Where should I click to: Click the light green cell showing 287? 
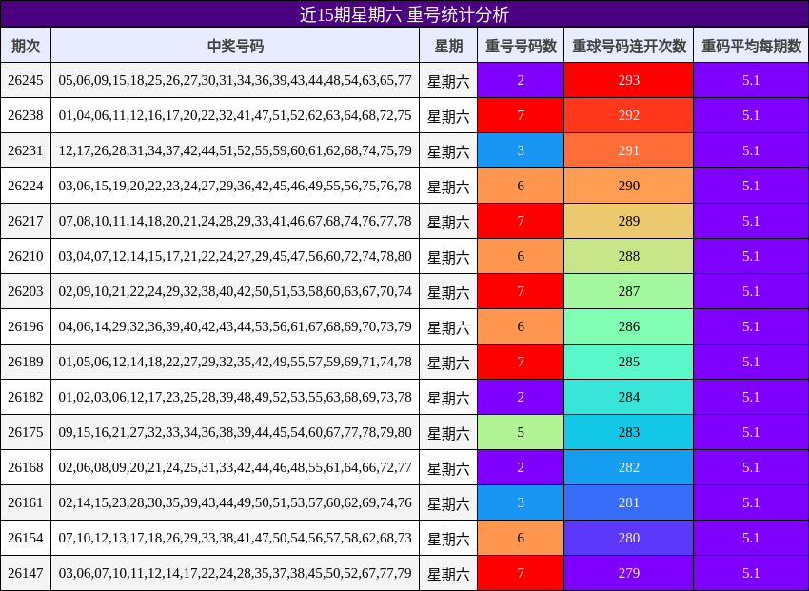click(x=628, y=291)
